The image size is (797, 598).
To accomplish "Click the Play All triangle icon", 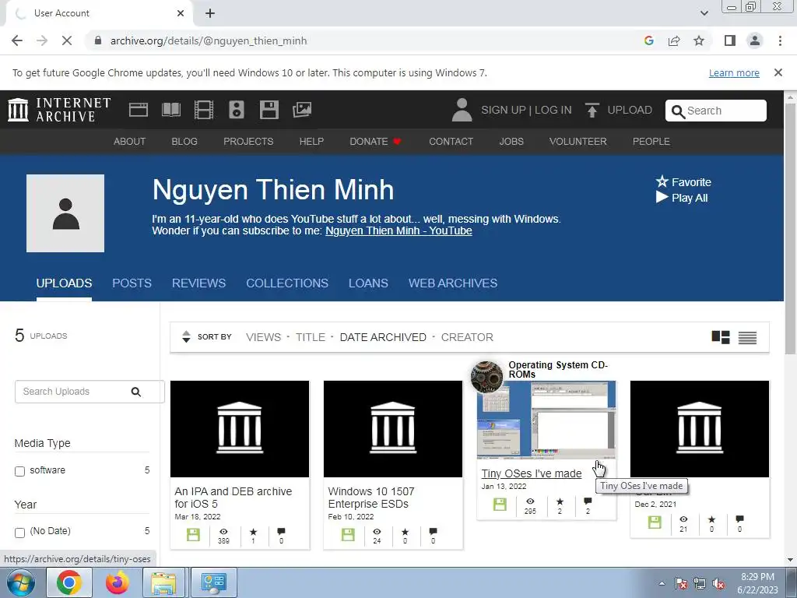I will pyautogui.click(x=662, y=197).
